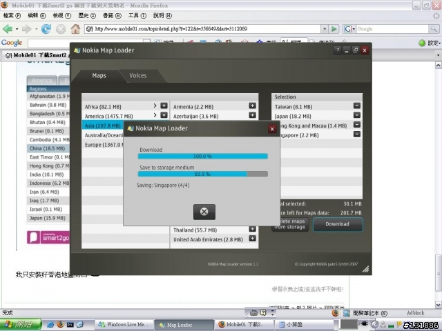
Task: Open the 歷史 (History) menu
Action: pos(87,15)
